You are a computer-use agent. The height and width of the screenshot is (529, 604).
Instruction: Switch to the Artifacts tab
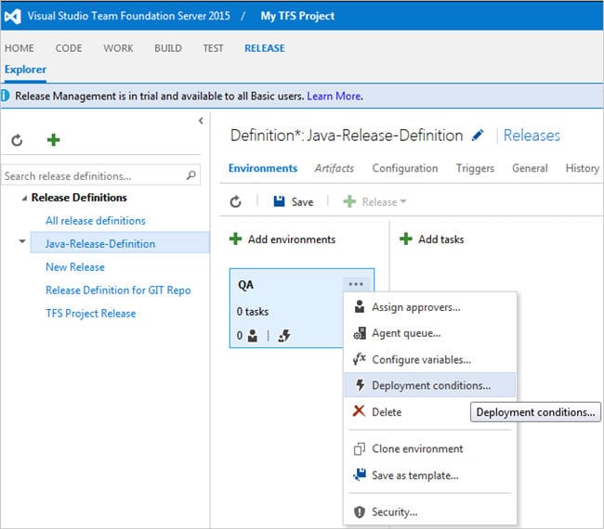(334, 168)
